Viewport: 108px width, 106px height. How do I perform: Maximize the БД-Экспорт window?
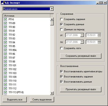coord(101,3)
